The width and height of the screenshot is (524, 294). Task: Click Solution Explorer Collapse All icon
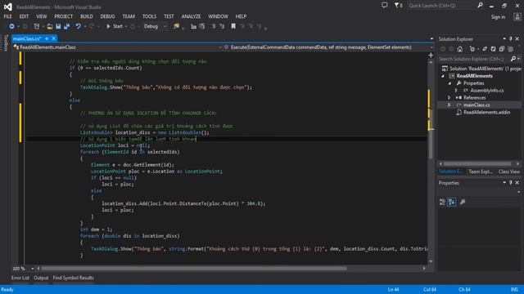tap(502, 49)
